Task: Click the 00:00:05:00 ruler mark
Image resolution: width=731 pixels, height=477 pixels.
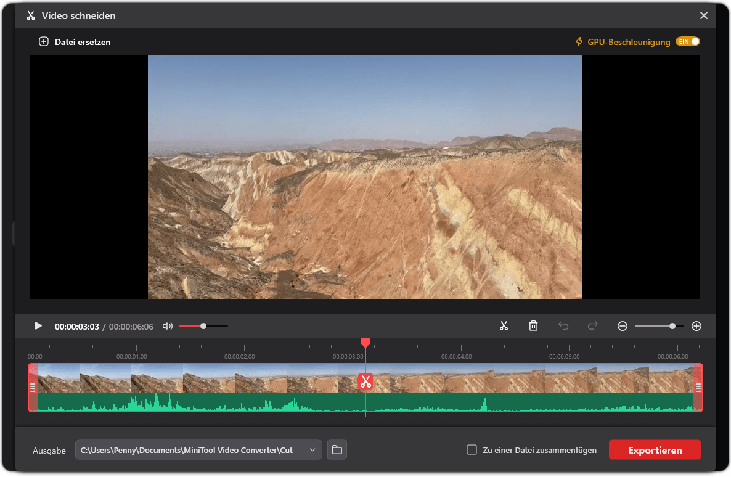Action: [564, 357]
